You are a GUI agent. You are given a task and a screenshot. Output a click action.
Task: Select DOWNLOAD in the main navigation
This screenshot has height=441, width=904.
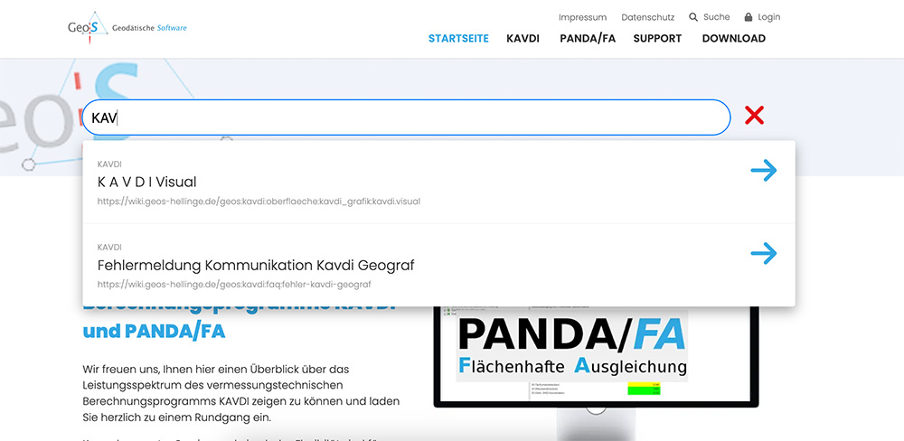[734, 39]
